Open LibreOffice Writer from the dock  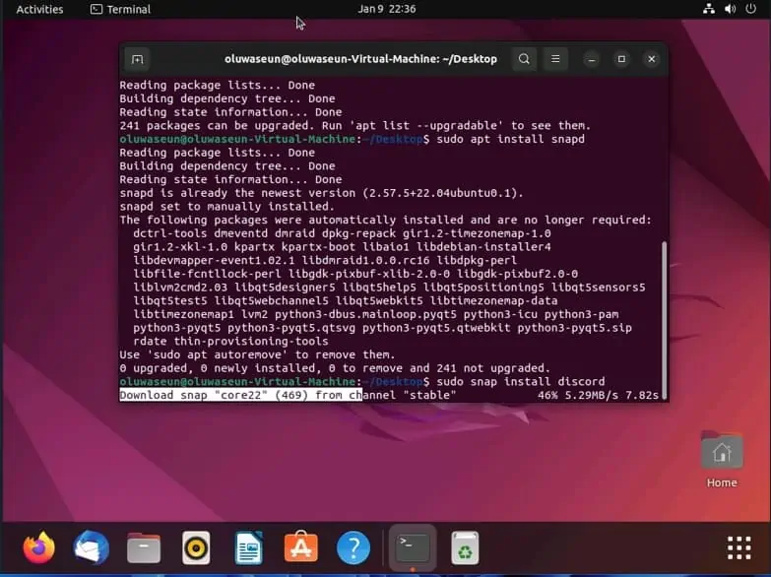pyautogui.click(x=249, y=547)
